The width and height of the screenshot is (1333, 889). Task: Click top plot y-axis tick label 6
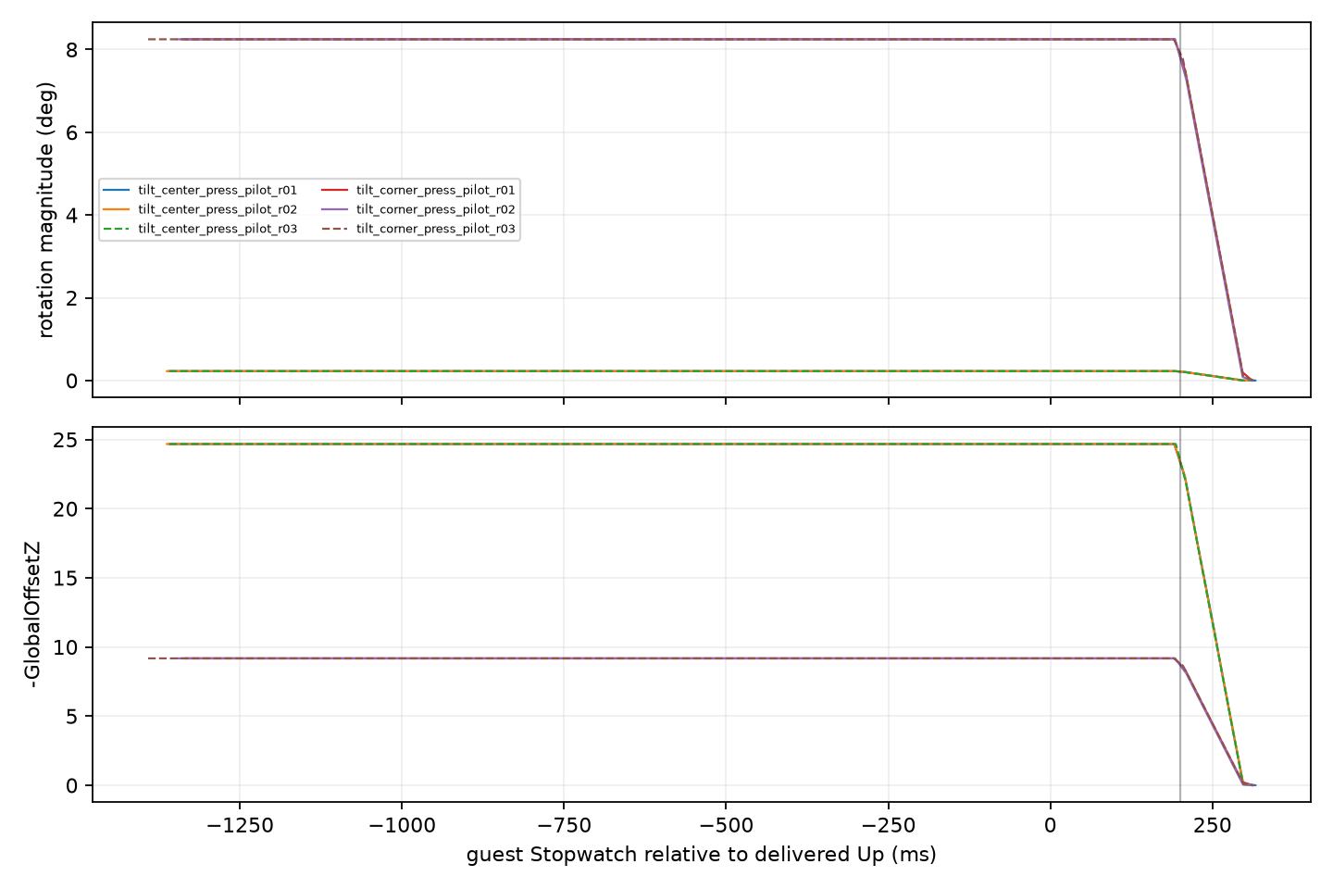pos(72,132)
